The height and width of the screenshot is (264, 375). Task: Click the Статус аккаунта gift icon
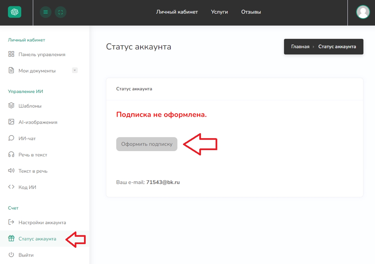pyautogui.click(x=11, y=238)
